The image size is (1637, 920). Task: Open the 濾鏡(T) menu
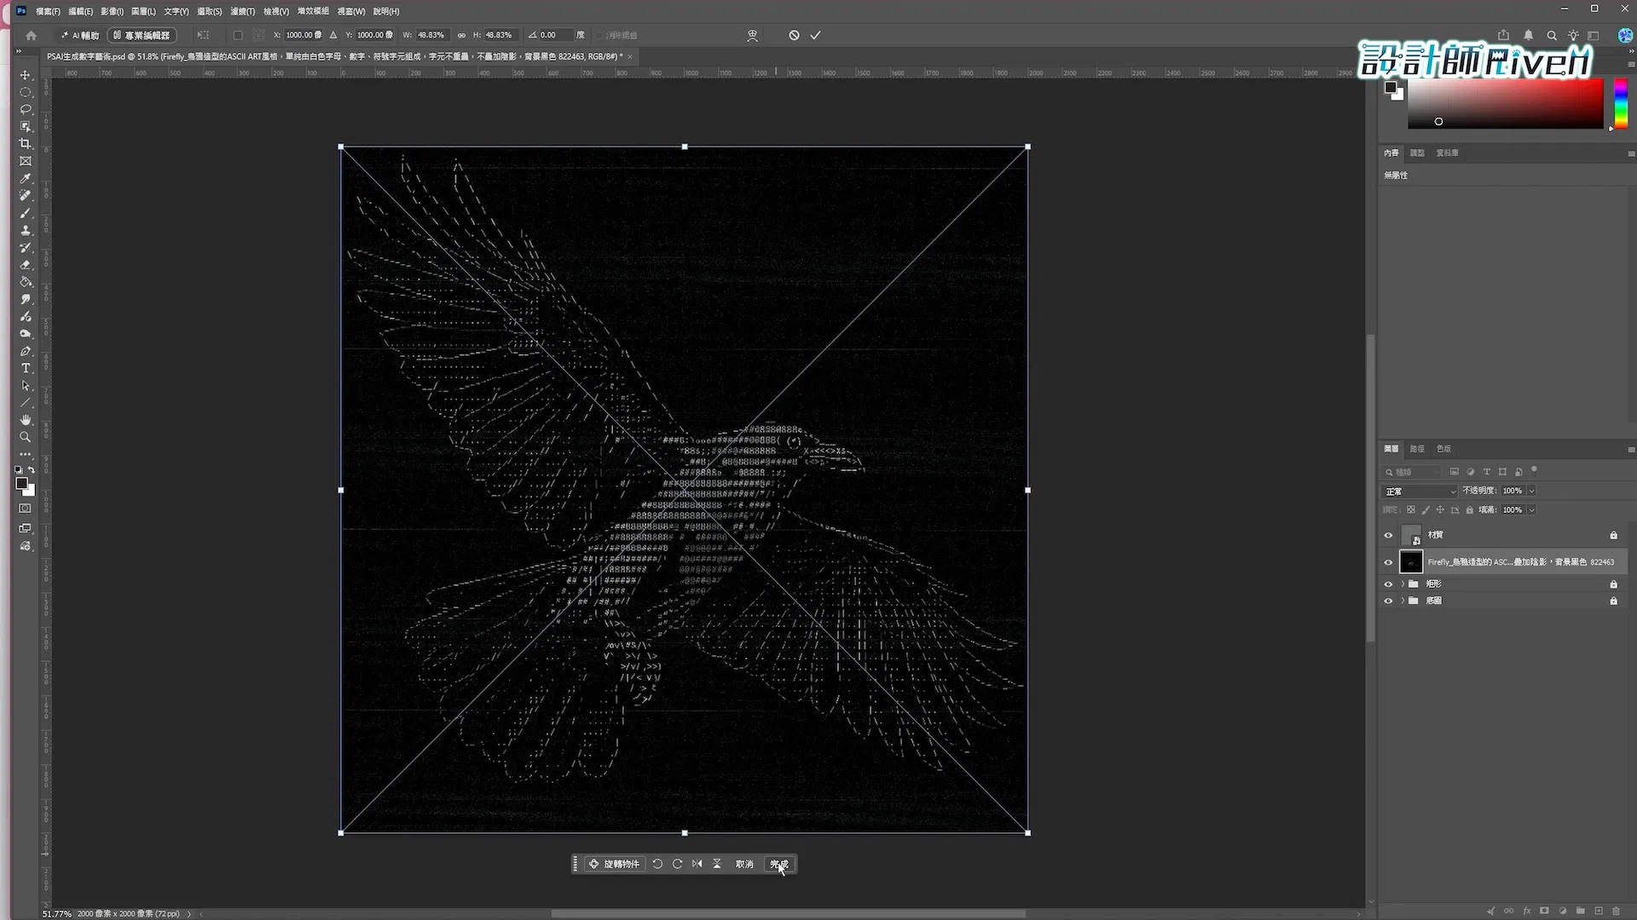click(243, 11)
